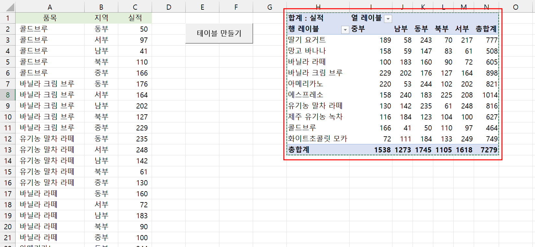Click the 딸기 요거트 pivot row label

[x=307, y=40]
